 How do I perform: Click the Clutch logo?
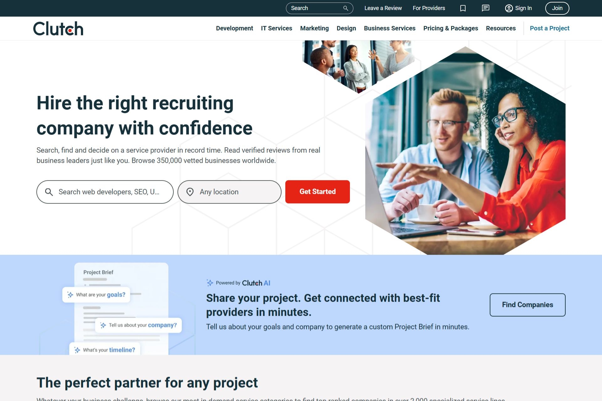coord(58,29)
